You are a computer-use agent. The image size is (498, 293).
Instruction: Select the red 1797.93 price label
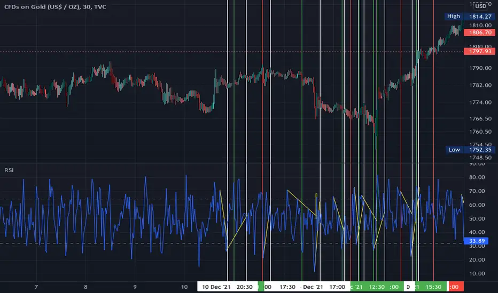480,51
